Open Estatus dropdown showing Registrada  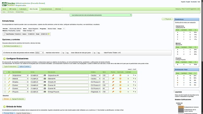point(95,92)
